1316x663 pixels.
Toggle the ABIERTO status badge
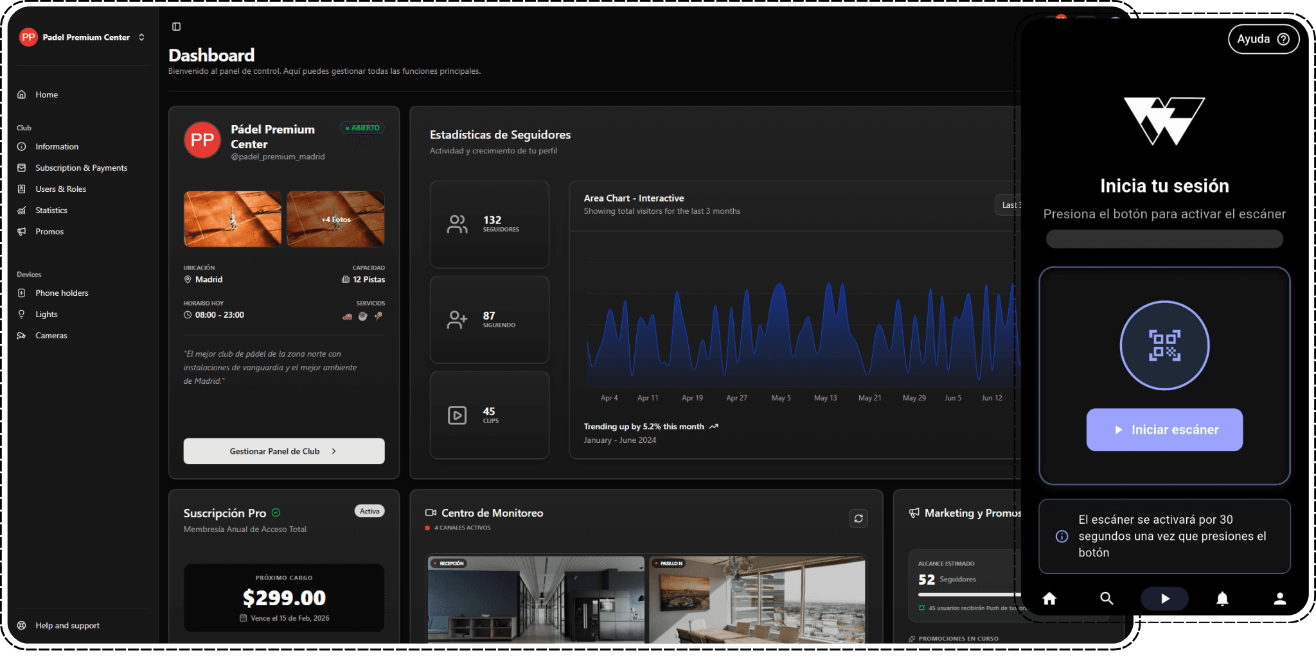pos(362,128)
